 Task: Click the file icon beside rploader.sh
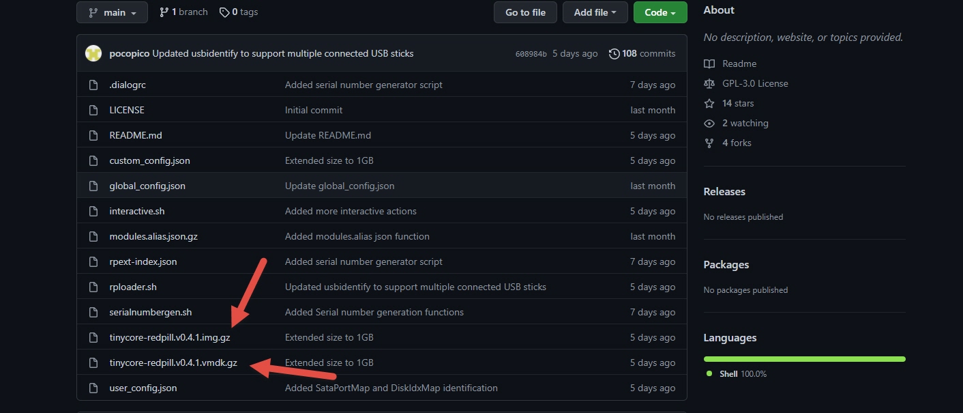click(94, 287)
